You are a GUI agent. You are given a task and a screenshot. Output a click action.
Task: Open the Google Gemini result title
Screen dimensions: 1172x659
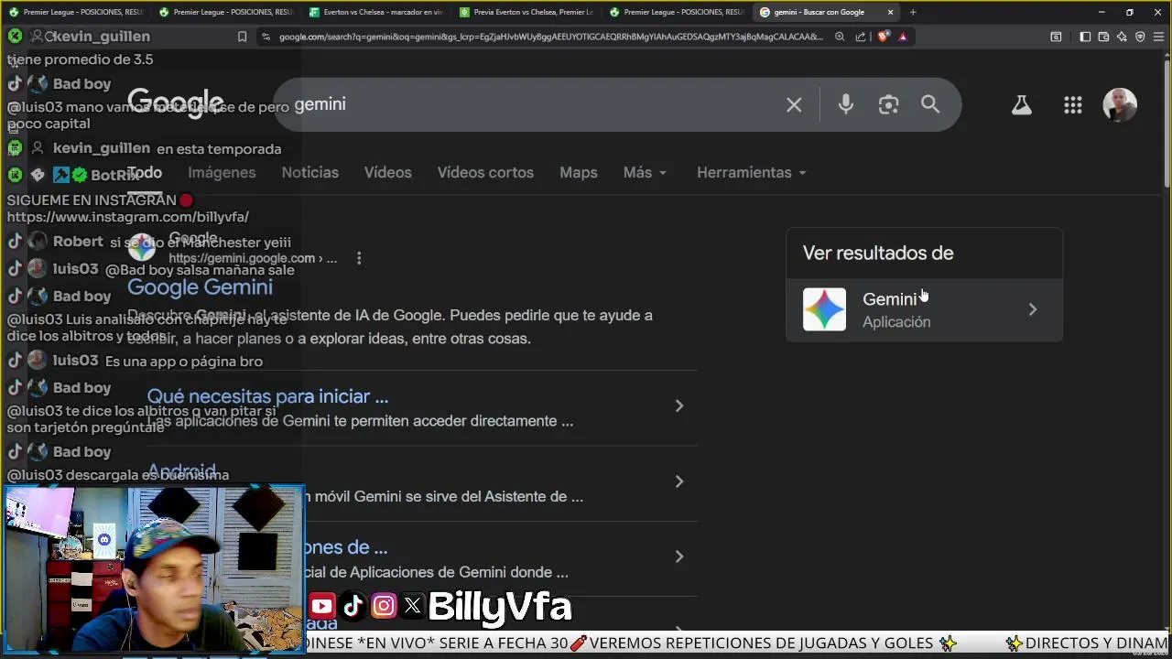pyautogui.click(x=200, y=287)
